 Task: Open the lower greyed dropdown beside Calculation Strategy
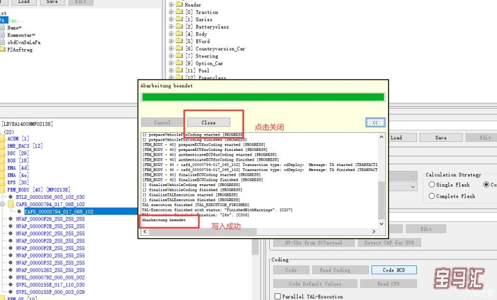point(413,187)
